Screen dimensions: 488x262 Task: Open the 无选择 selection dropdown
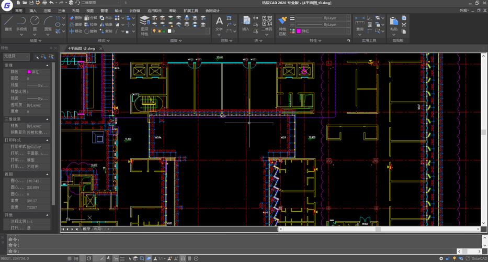pos(16,56)
